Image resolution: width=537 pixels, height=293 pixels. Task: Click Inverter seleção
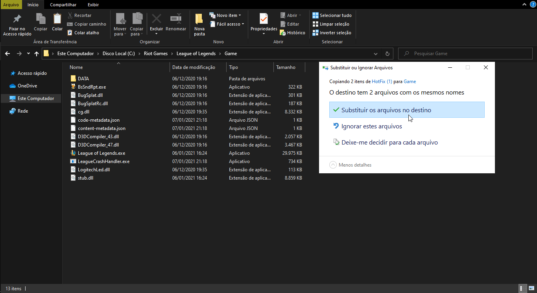point(332,33)
